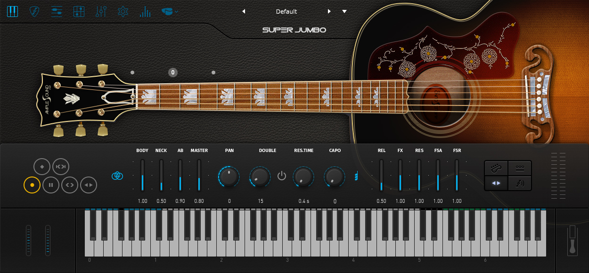Click the MASTER volume slider
The height and width of the screenshot is (273, 589).
[199, 176]
